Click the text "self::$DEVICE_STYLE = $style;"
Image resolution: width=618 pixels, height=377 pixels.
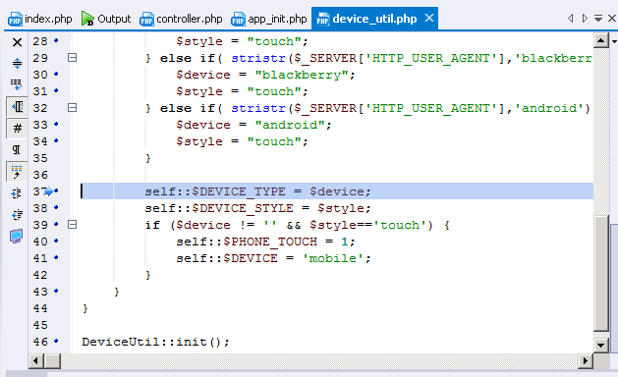[x=257, y=208]
